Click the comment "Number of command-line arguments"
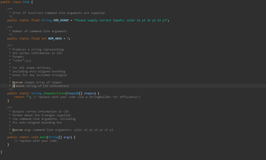The image size is (266, 160). point(39,31)
